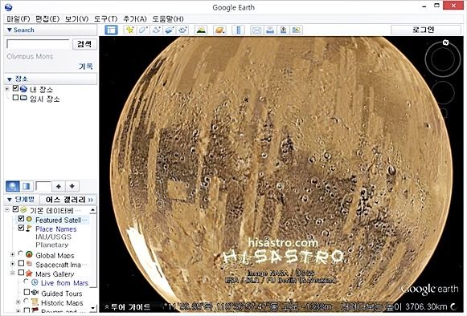Image resolution: width=467 pixels, height=316 pixels.
Task: Open the 도움말(H) menu
Action: (x=168, y=19)
